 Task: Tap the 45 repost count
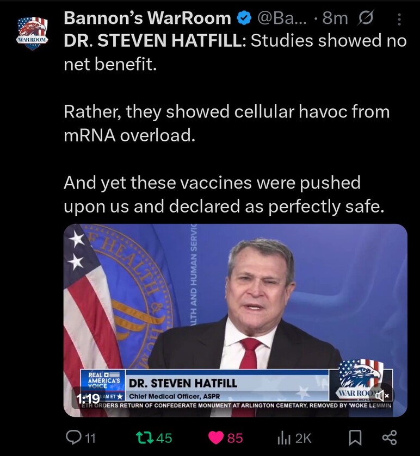click(164, 438)
